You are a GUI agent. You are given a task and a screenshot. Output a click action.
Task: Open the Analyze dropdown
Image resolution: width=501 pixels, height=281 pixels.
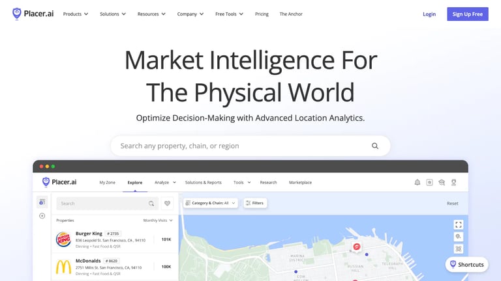pos(165,183)
